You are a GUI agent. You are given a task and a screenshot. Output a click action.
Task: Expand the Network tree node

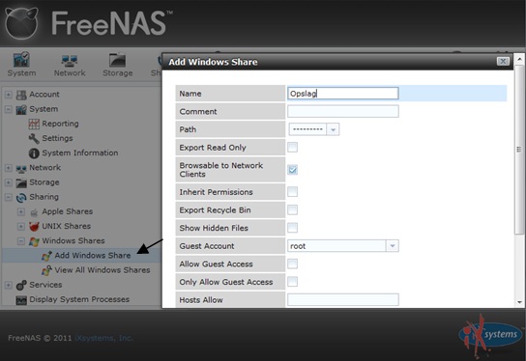coord(9,168)
